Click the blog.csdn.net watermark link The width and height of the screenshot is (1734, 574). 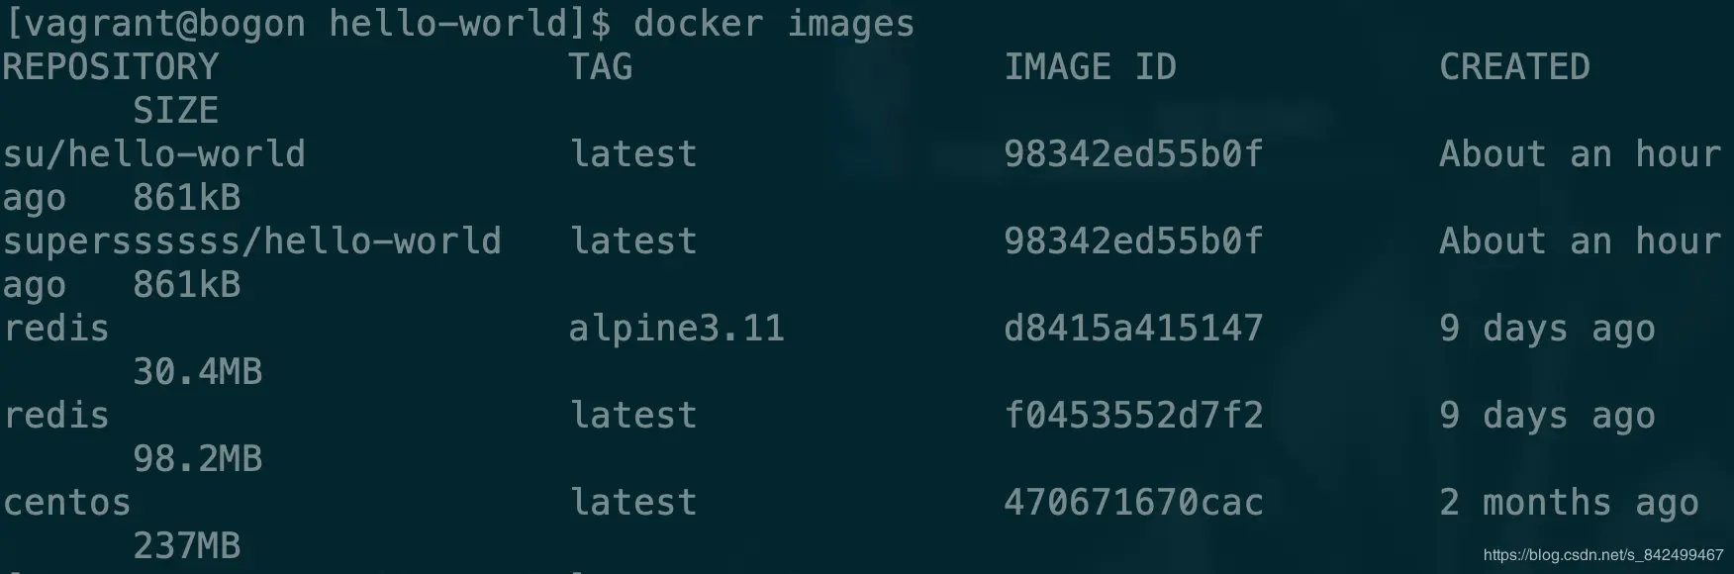pos(1602,555)
